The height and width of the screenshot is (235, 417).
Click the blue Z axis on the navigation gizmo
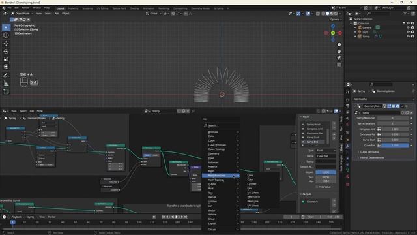[x=333, y=26]
